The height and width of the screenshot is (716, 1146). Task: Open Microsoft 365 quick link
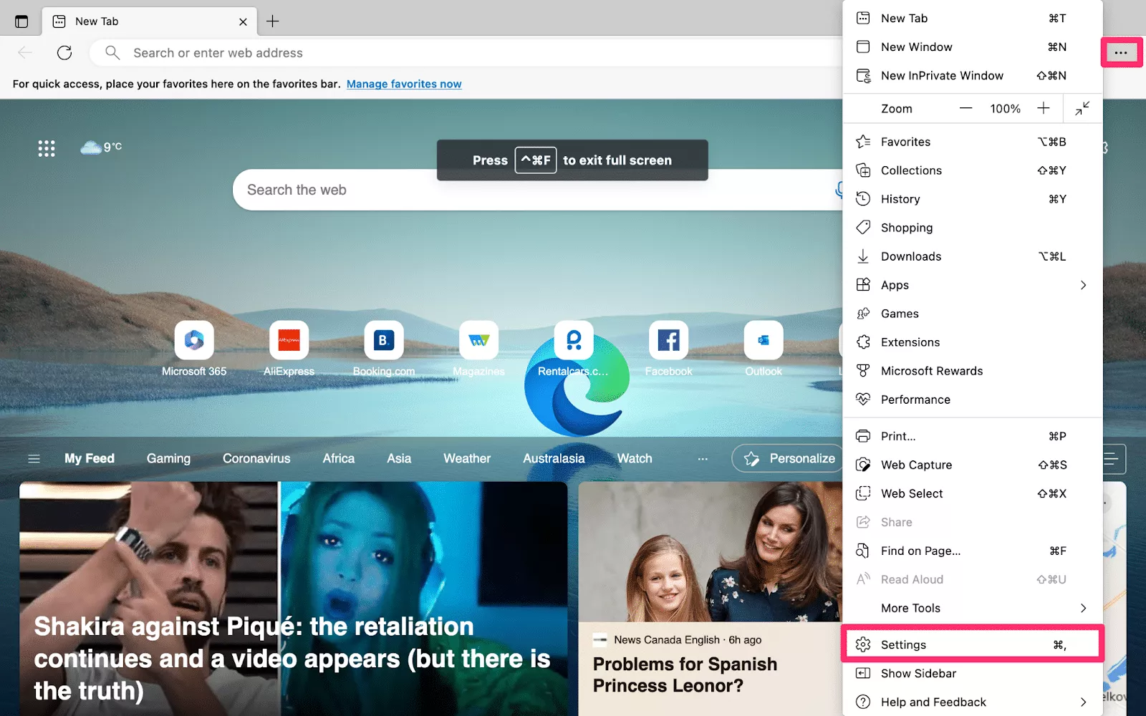coord(194,349)
